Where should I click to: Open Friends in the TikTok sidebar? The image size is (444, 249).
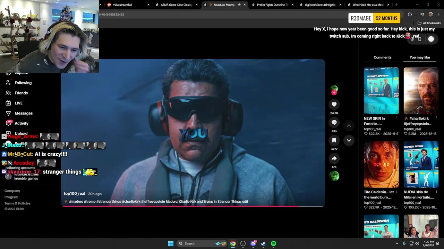point(17,93)
